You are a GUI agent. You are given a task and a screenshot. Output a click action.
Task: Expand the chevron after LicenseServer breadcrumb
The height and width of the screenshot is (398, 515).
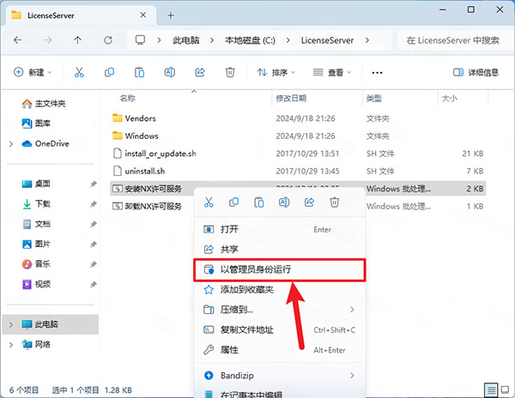click(x=367, y=40)
